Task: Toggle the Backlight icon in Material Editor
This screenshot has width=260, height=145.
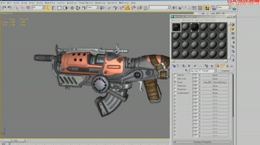Action: tap(233, 29)
